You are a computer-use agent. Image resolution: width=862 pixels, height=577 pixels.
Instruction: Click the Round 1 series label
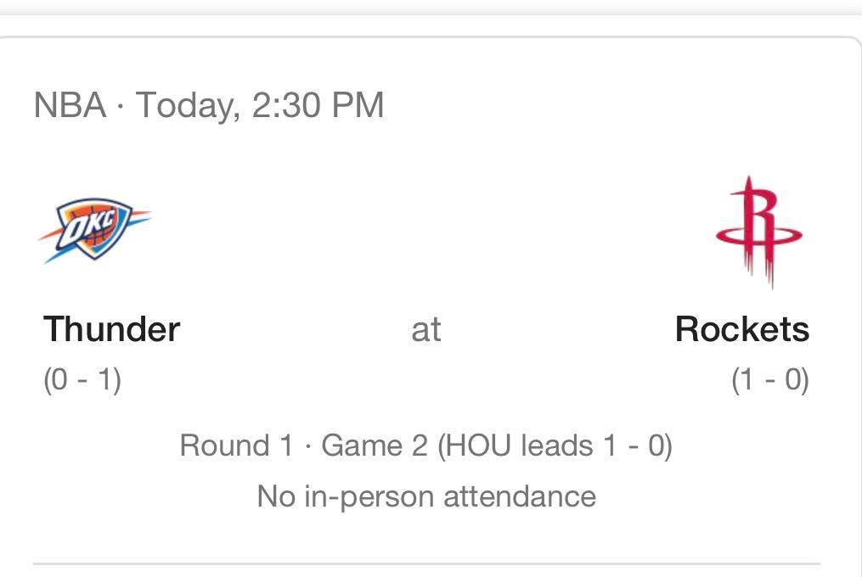coord(237,445)
